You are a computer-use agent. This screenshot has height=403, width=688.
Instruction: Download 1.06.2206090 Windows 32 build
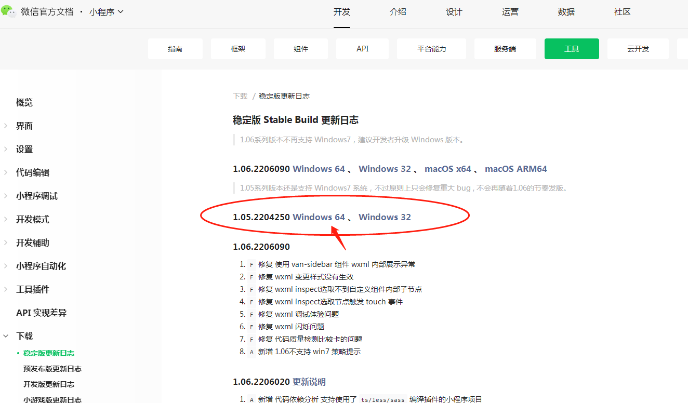[385, 169]
